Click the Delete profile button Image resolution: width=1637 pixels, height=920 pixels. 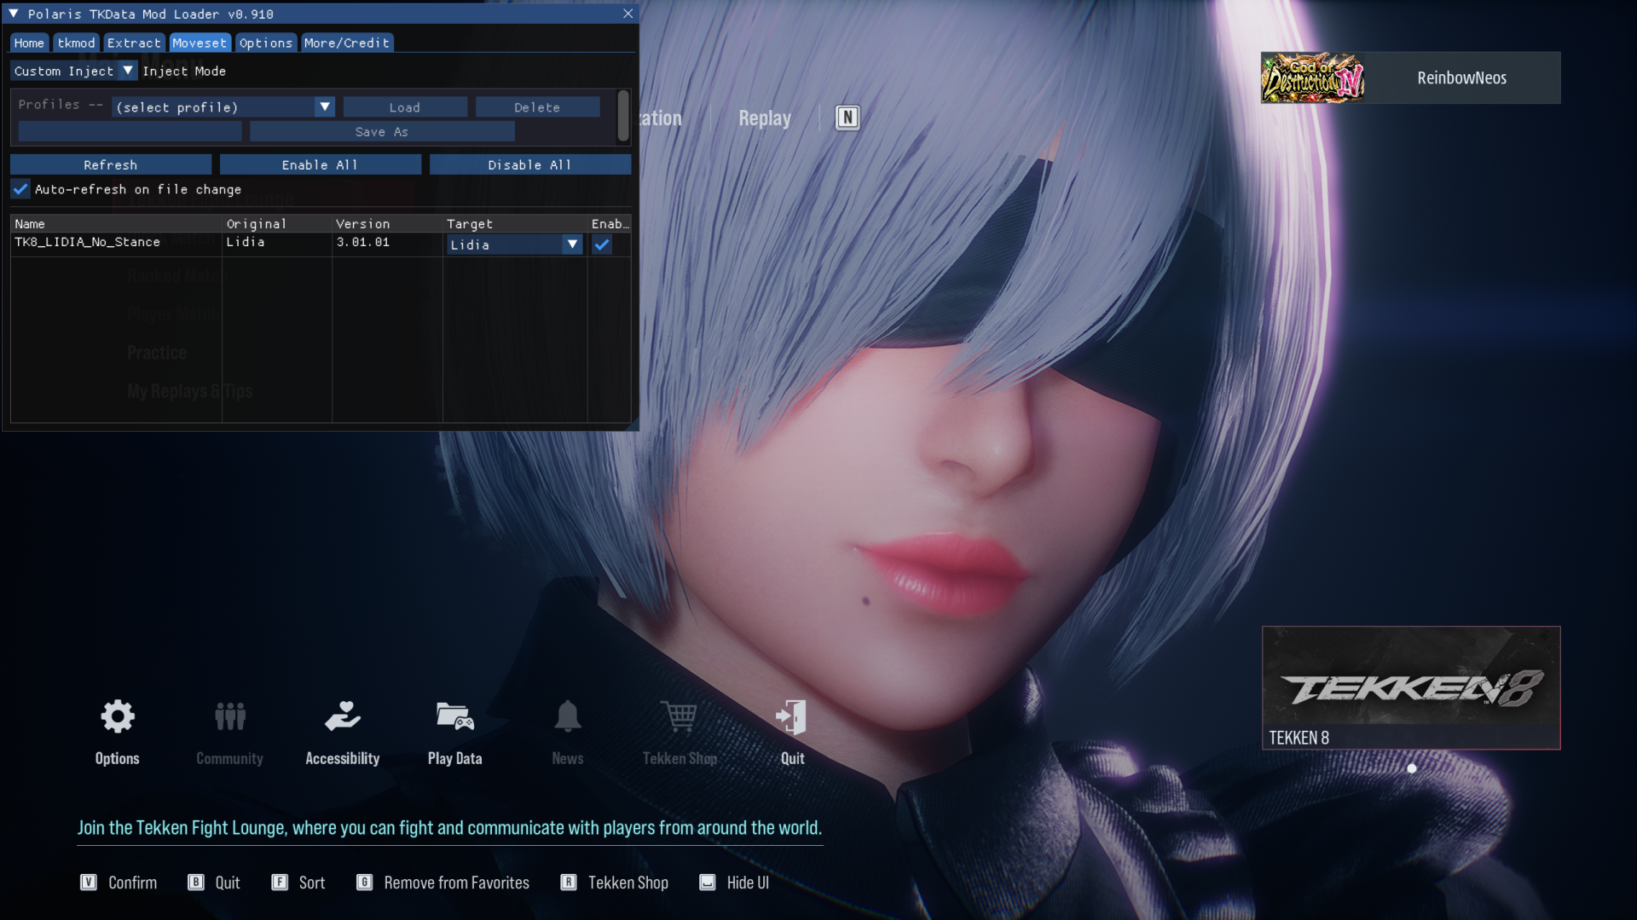(537, 107)
